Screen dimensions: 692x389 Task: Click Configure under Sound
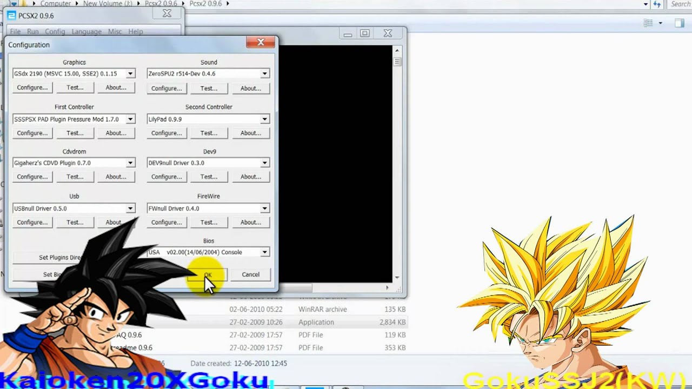tap(167, 88)
